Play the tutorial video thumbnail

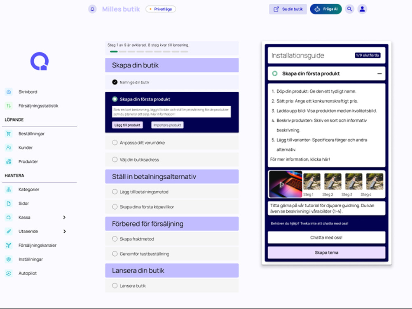[286, 184]
